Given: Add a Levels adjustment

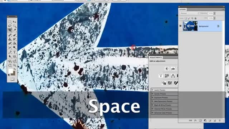Looking at the screenshot, I should click(x=173, y=68).
